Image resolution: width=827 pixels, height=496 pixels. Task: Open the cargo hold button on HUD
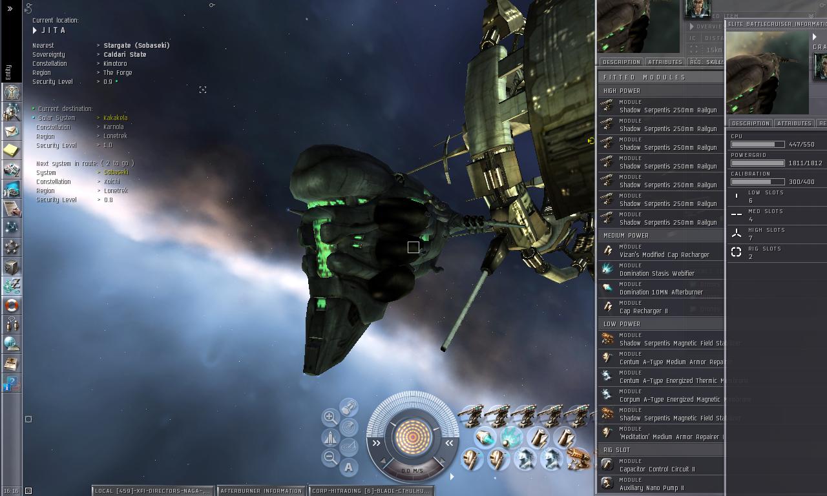[x=349, y=406]
